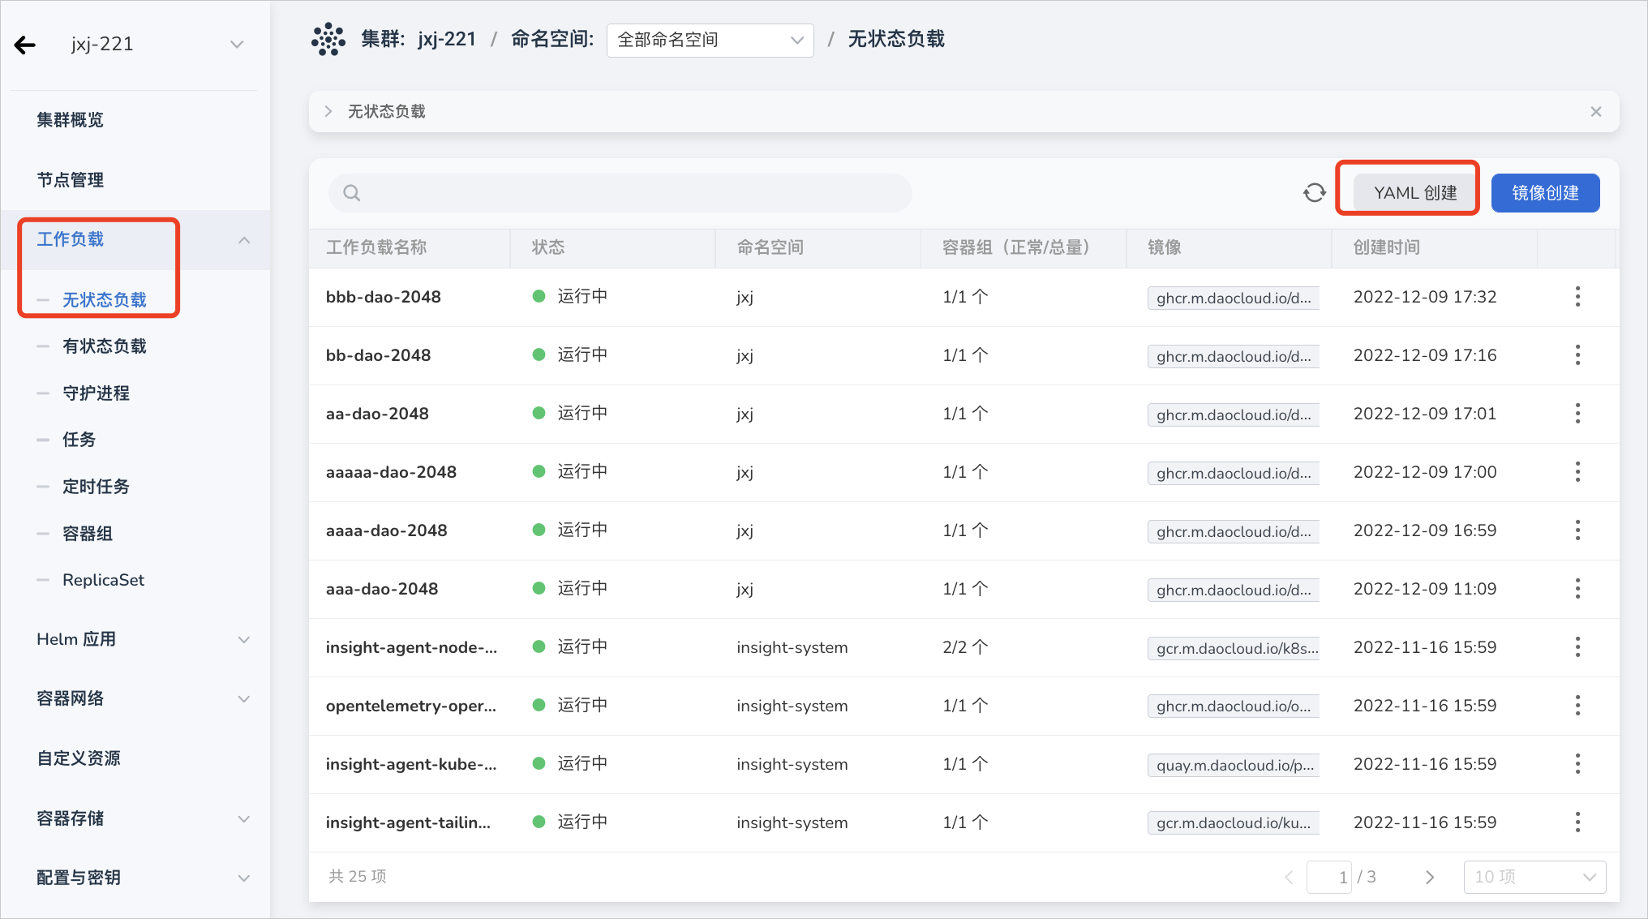The width and height of the screenshot is (1648, 919).
Task: Click the YAML 创建 button
Action: tap(1414, 193)
